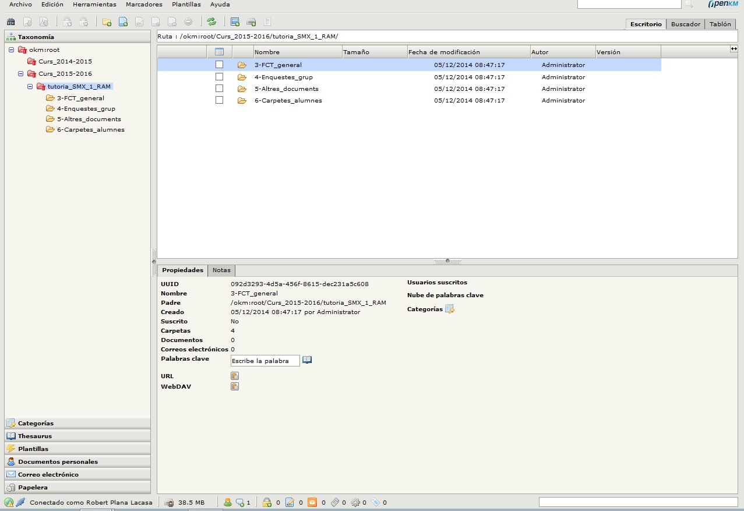Collapse the tutoria_SMX_1_RAM tree node

pyautogui.click(x=30, y=86)
